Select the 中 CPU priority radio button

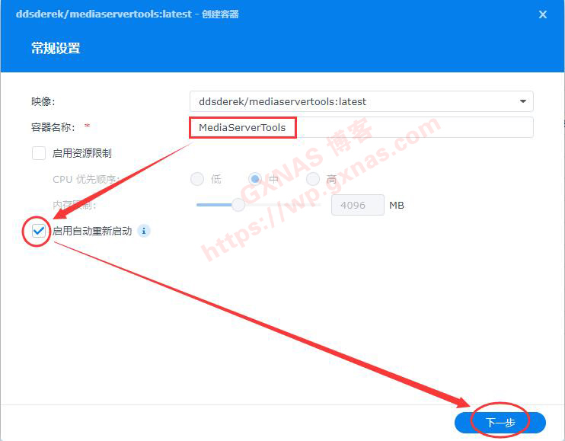pyautogui.click(x=255, y=179)
